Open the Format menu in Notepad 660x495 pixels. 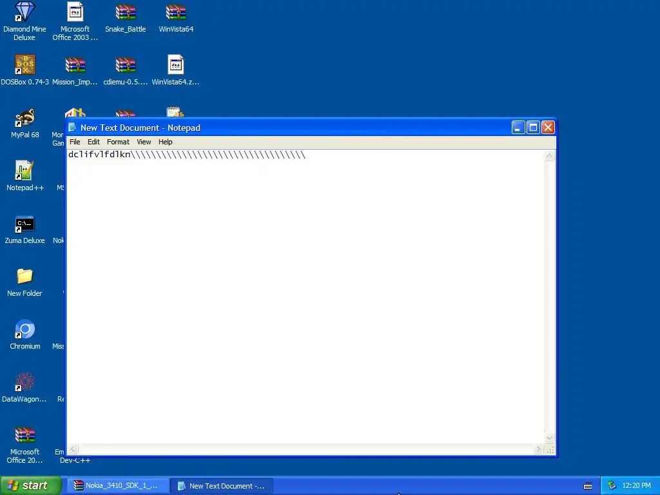pyautogui.click(x=118, y=142)
